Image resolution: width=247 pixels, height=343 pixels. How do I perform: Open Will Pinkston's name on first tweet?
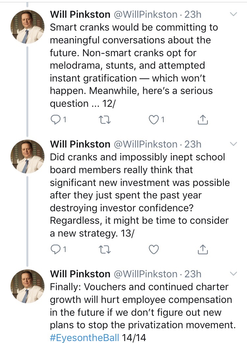(x=80, y=14)
